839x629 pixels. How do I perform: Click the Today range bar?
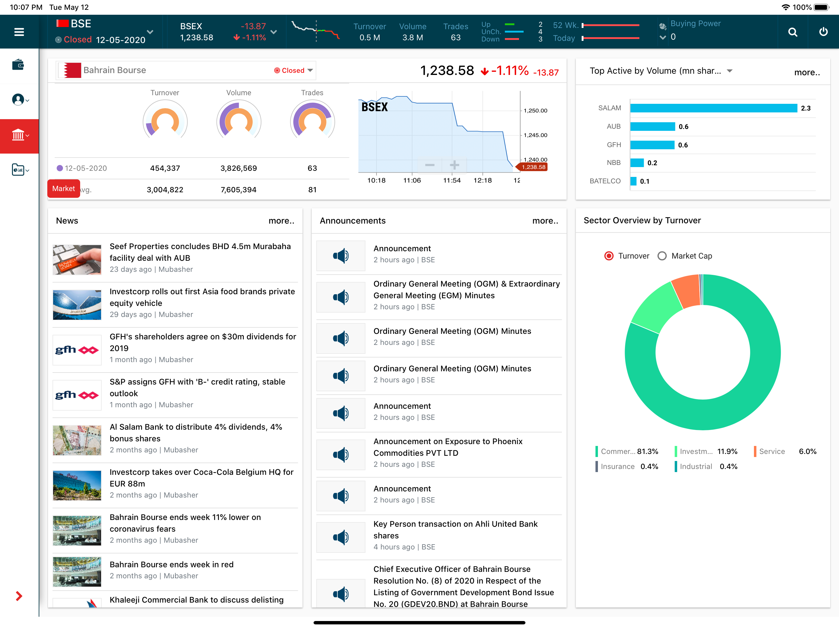pyautogui.click(x=610, y=38)
